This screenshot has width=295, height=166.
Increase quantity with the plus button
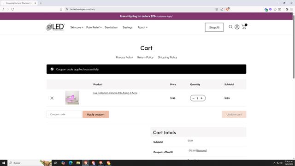(x=201, y=98)
